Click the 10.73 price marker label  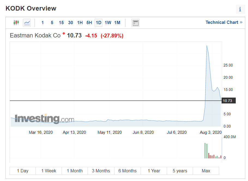pyautogui.click(x=229, y=101)
